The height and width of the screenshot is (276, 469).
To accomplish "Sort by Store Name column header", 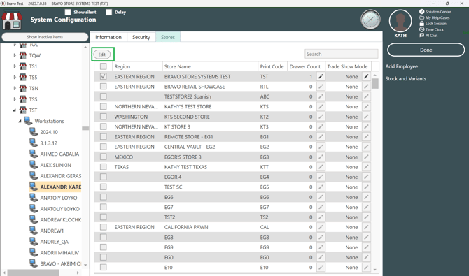I will click(210, 66).
